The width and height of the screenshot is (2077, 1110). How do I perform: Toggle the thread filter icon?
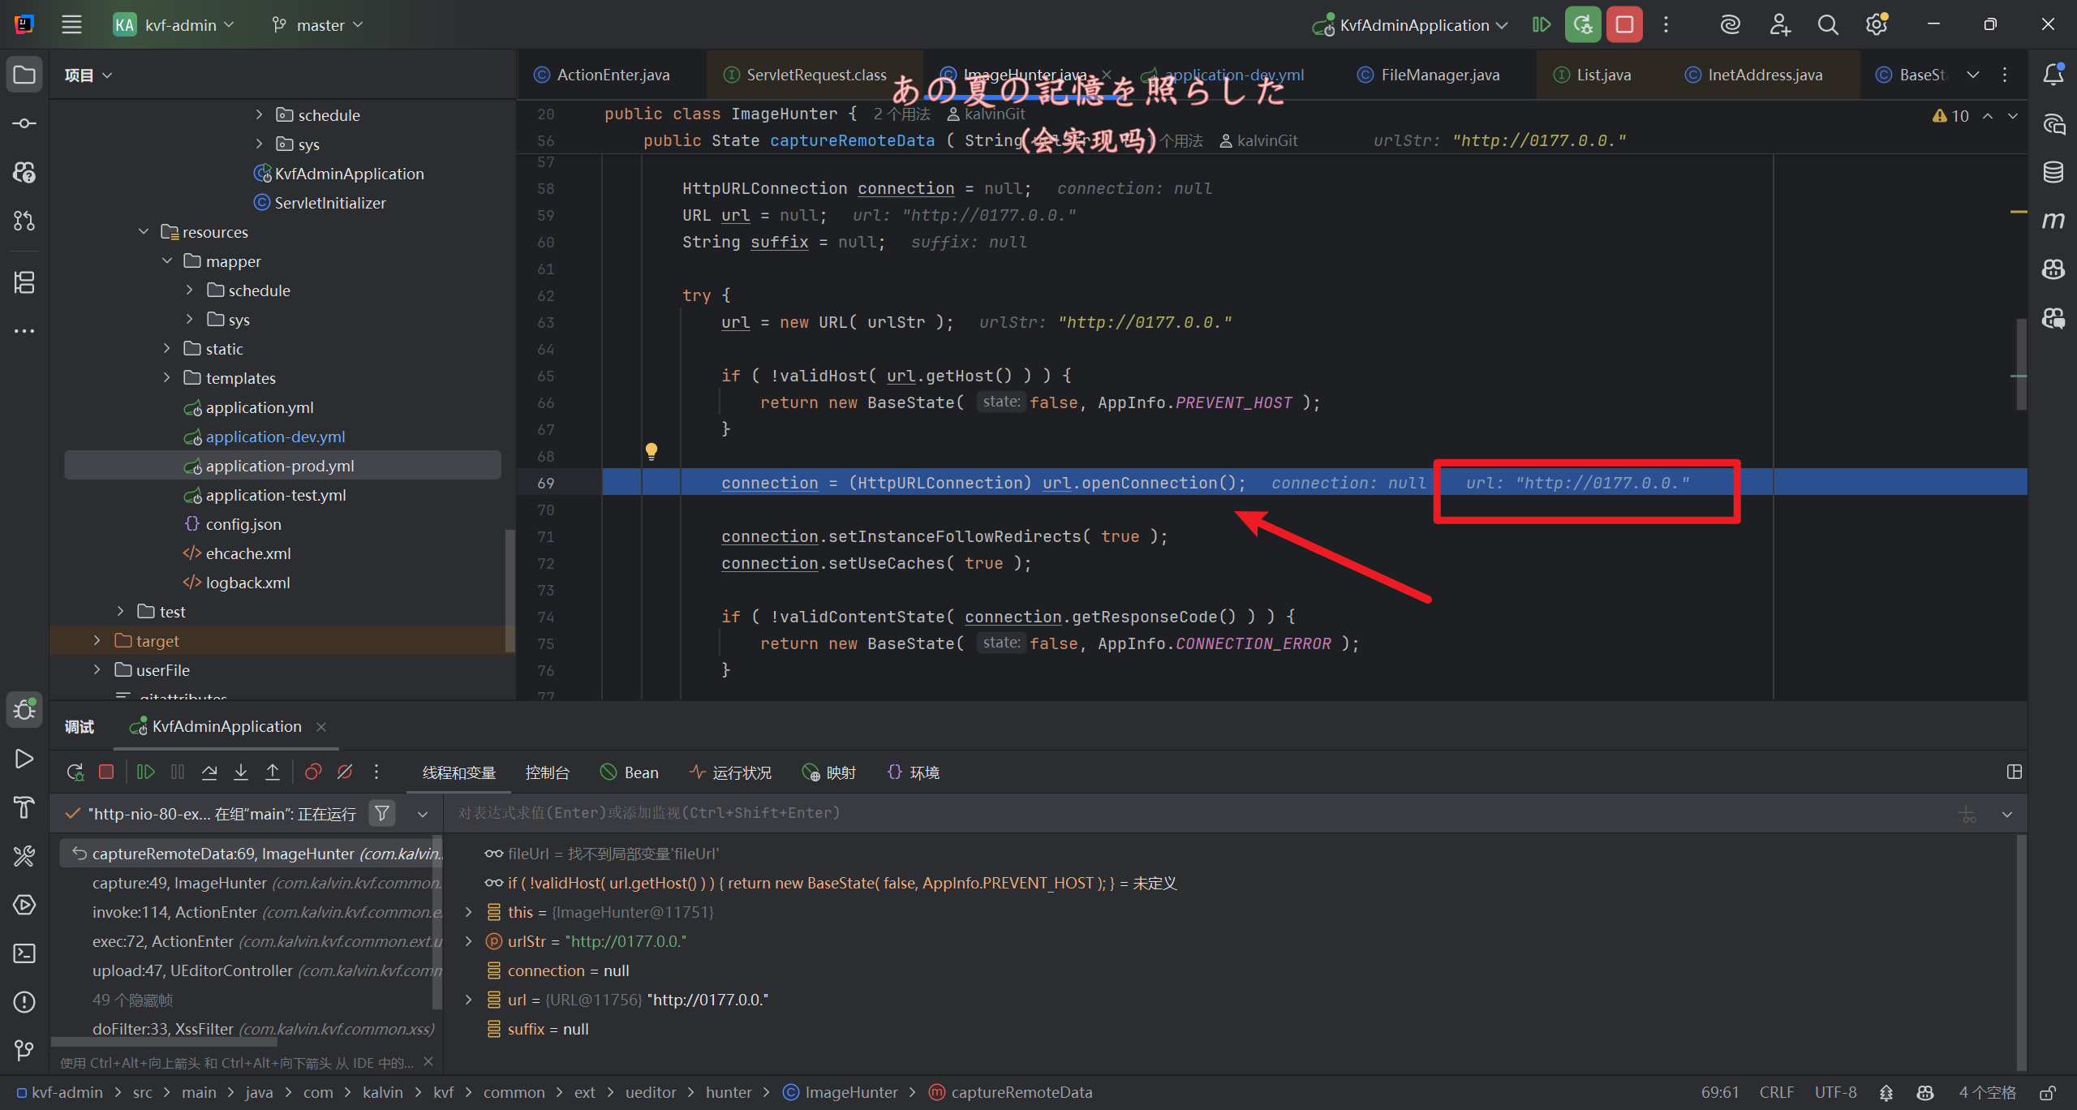click(382, 813)
